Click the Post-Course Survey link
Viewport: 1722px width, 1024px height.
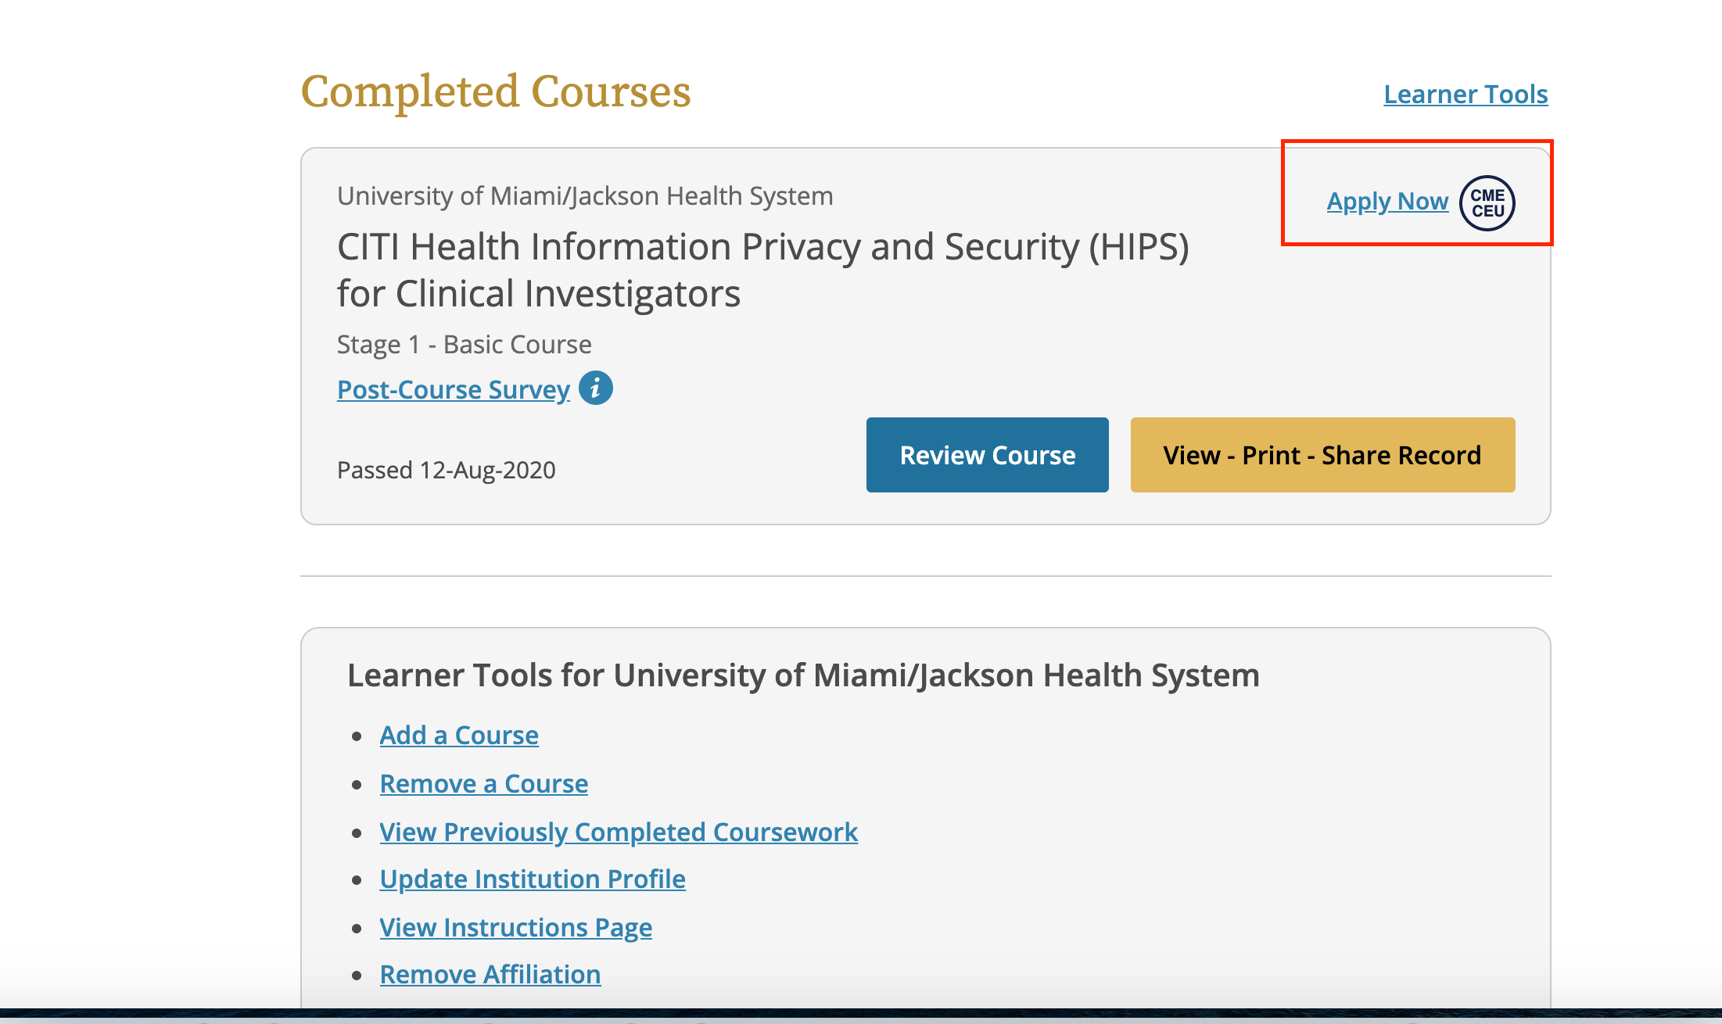454,388
